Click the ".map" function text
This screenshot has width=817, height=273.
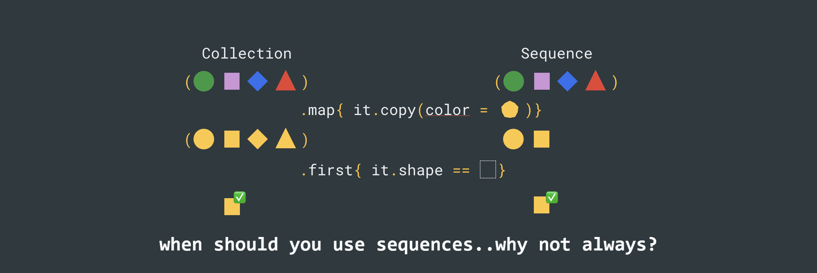pos(318,110)
